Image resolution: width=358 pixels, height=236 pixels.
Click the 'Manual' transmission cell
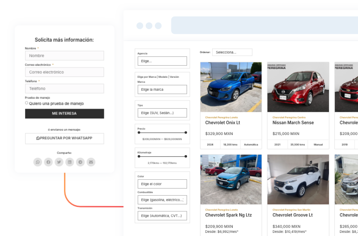point(318,144)
